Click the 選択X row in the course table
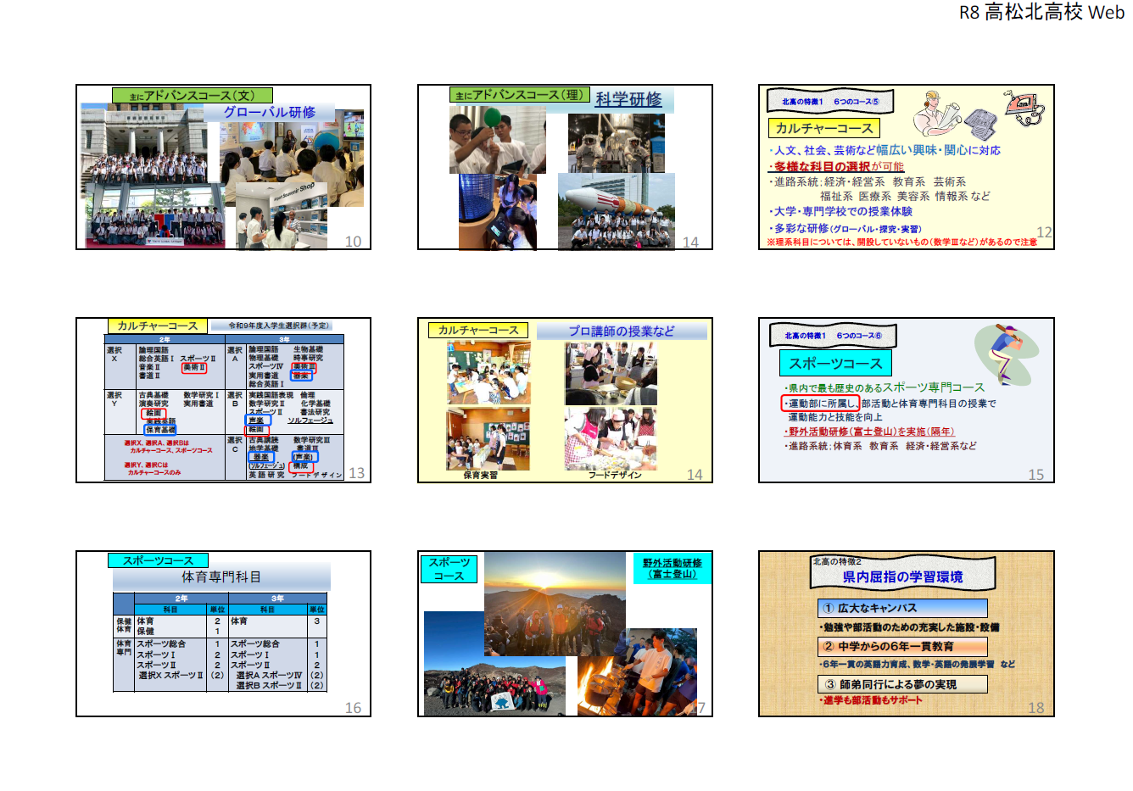The width and height of the screenshot is (1133, 791). (165, 365)
